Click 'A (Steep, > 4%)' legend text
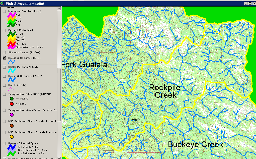The height and width of the screenshot is (159, 256). click(29, 147)
